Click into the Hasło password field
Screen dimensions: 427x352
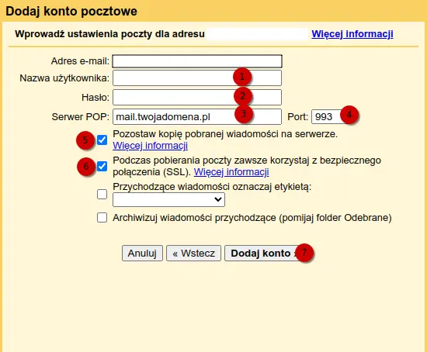point(197,97)
